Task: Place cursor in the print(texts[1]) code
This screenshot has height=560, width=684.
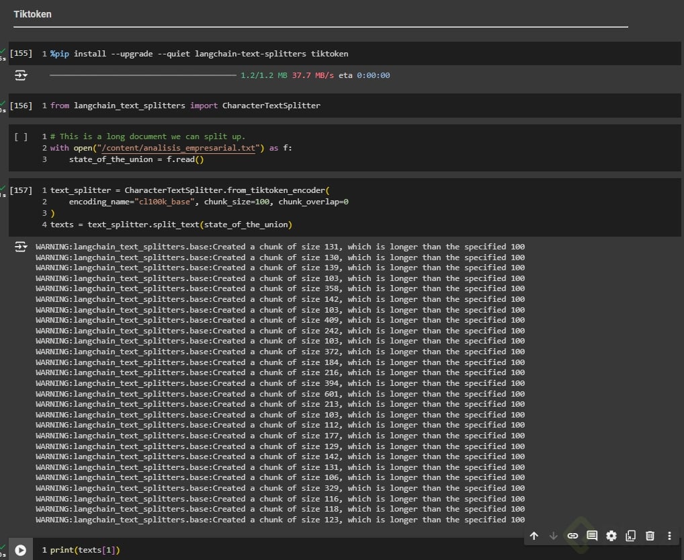Action: pyautogui.click(x=85, y=550)
